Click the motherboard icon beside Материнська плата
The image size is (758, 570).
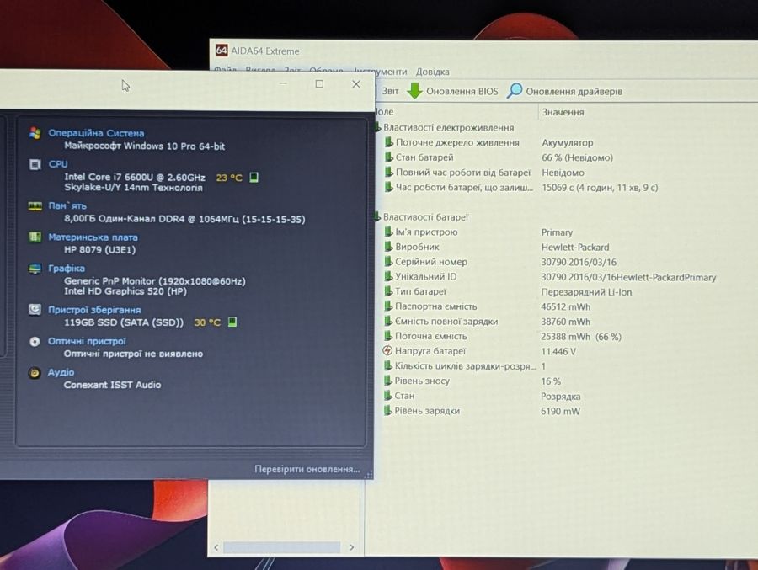35,237
